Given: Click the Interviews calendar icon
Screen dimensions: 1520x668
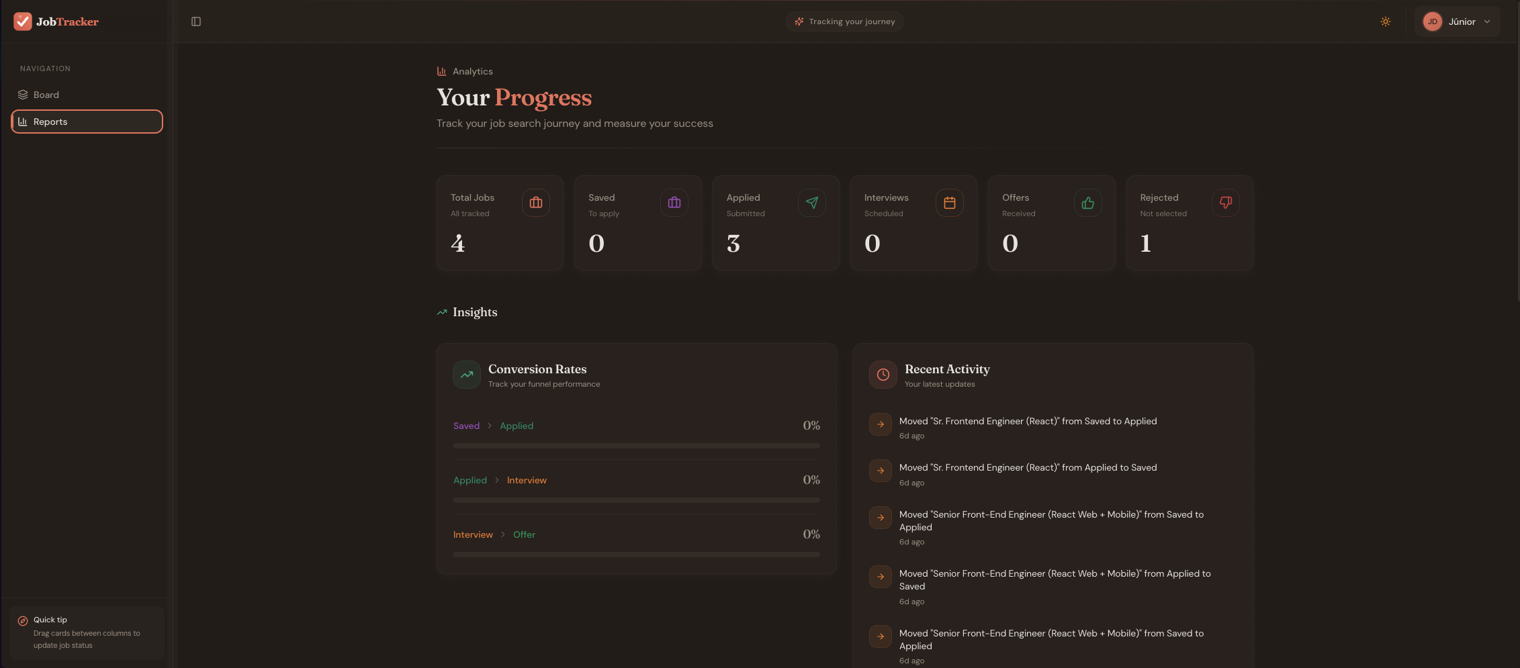Looking at the screenshot, I should coord(949,203).
